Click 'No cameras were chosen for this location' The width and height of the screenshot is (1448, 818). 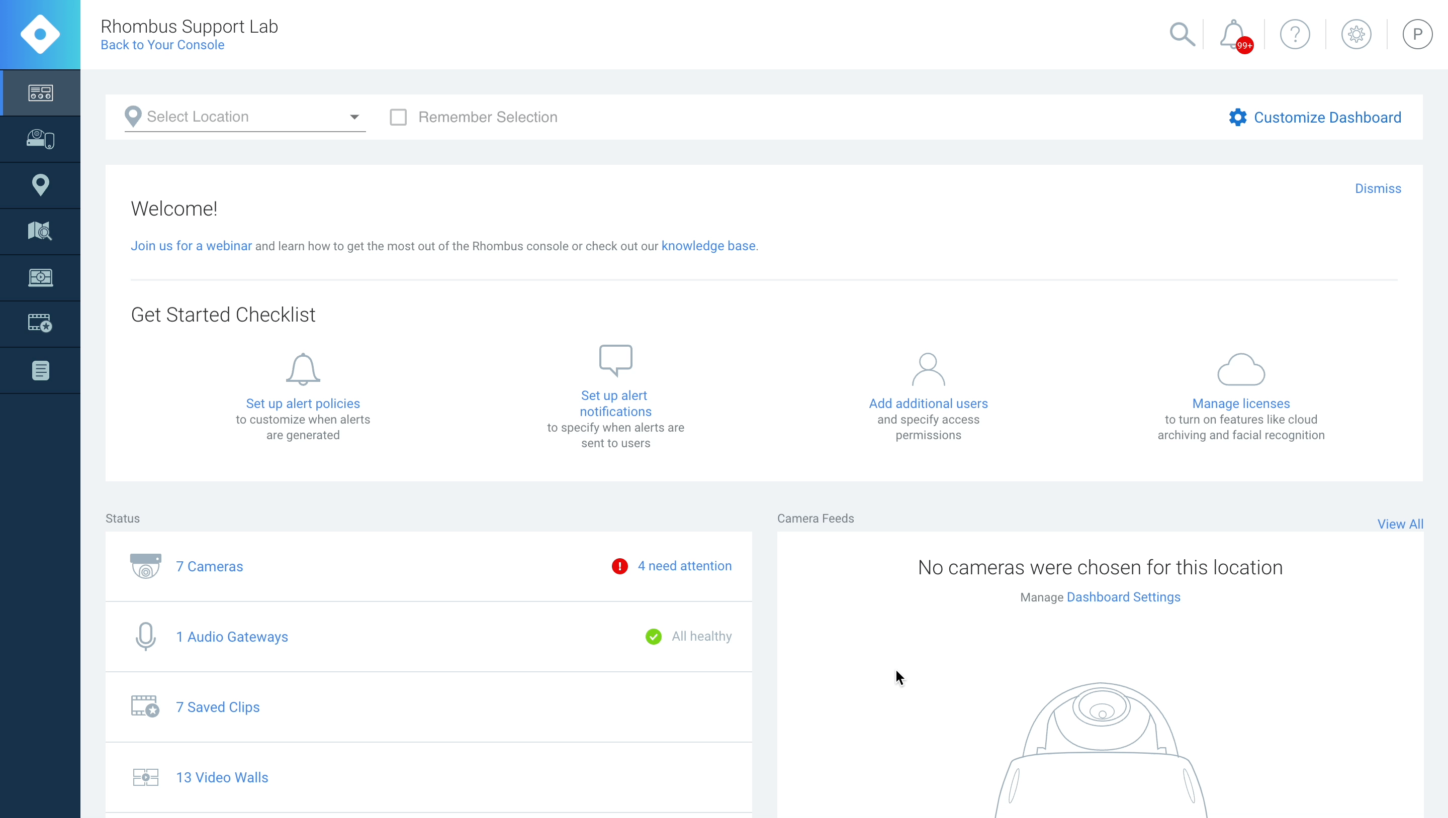pyautogui.click(x=1100, y=567)
